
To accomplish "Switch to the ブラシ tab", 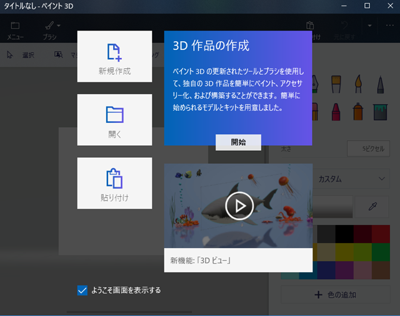I will click(x=50, y=30).
